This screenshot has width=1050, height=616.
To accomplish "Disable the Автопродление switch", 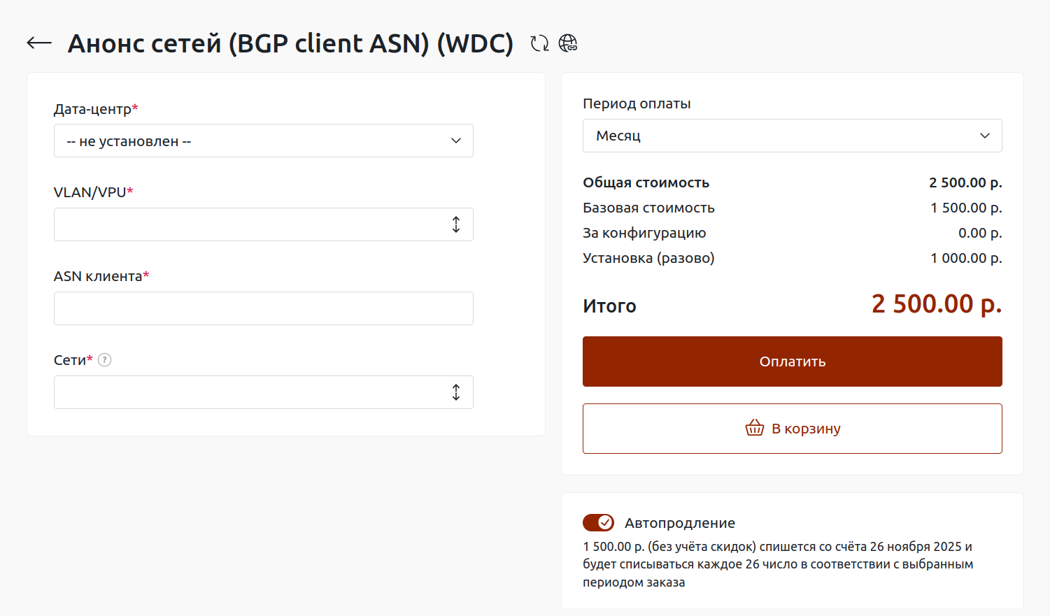I will (x=598, y=523).
